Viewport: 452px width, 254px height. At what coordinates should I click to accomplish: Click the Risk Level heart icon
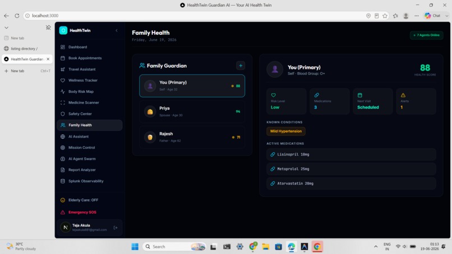273,95
